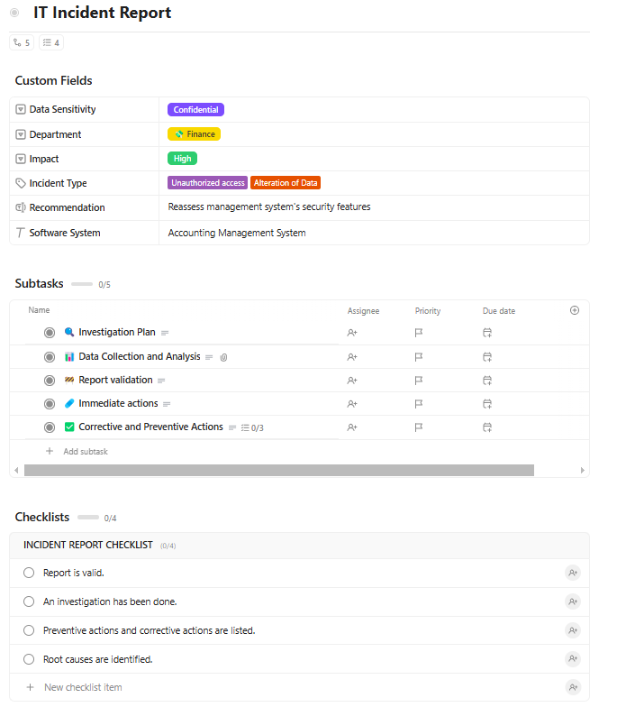Sort subtasks by the Priority column header
The width and height of the screenshot is (617, 707).
pyautogui.click(x=428, y=311)
